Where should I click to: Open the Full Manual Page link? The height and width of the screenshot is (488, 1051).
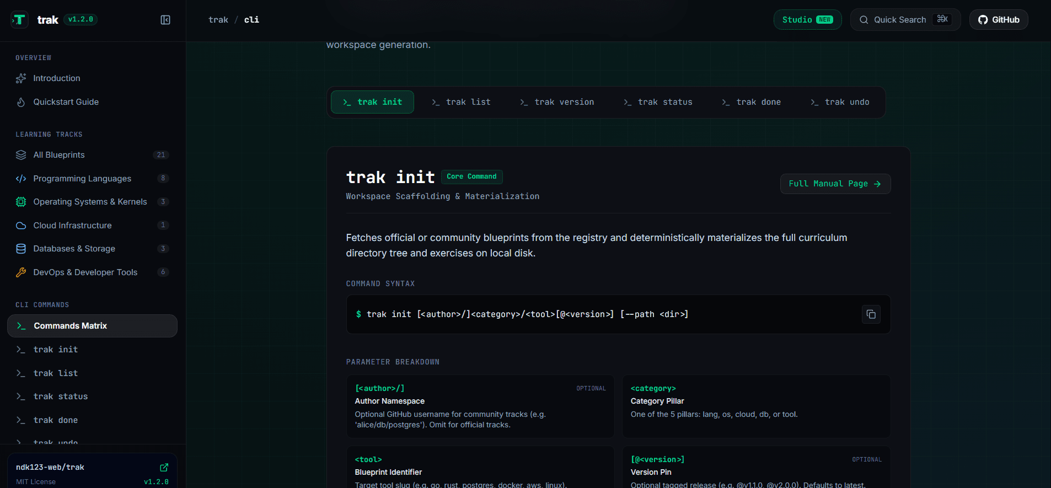pyautogui.click(x=835, y=184)
